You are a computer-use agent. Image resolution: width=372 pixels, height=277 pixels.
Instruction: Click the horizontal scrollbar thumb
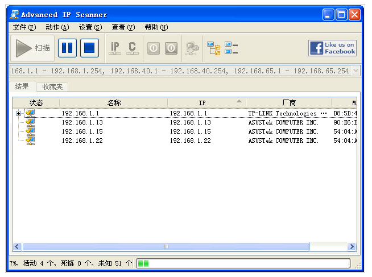pyautogui.click(x=166, y=247)
